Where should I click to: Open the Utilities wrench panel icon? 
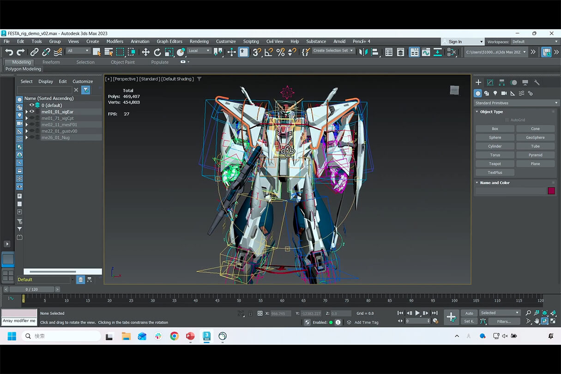click(537, 82)
